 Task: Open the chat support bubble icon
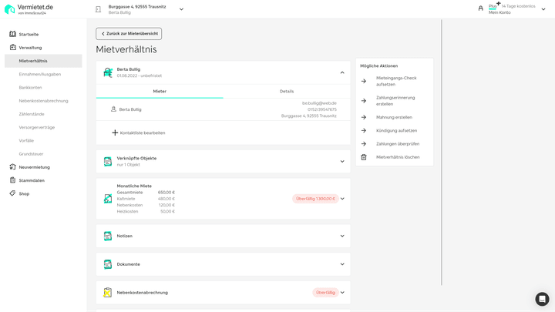[x=542, y=299]
